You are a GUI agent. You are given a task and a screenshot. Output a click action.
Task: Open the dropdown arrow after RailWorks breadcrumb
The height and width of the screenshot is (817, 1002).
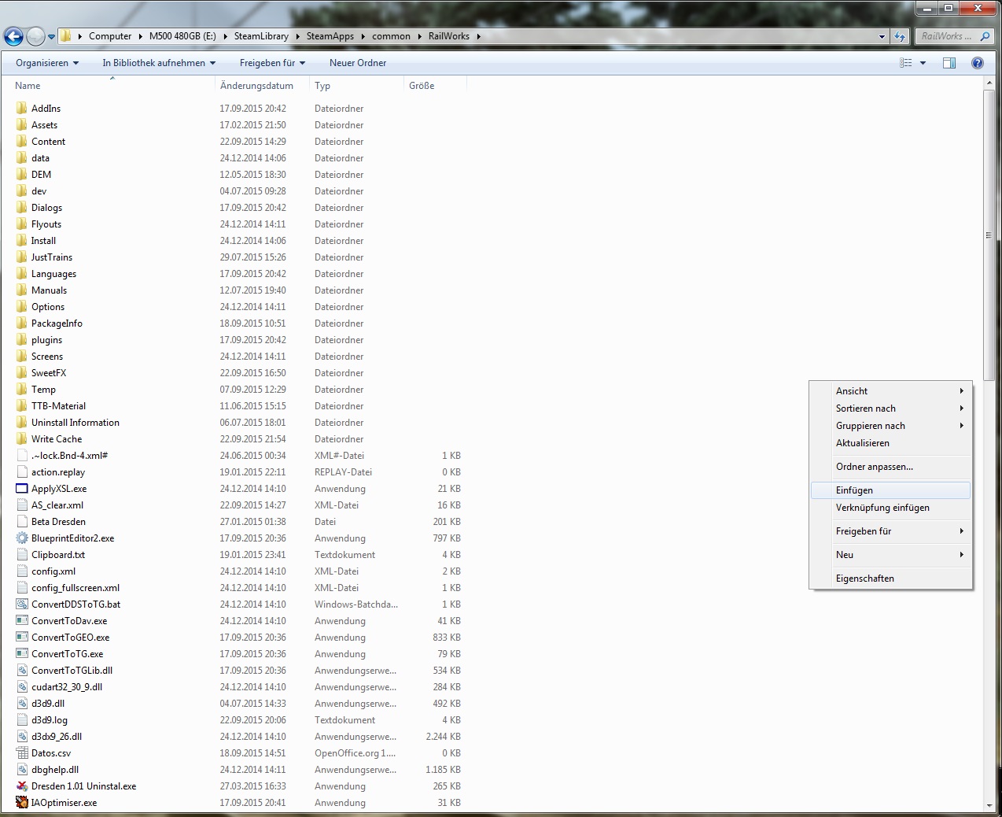click(x=478, y=36)
